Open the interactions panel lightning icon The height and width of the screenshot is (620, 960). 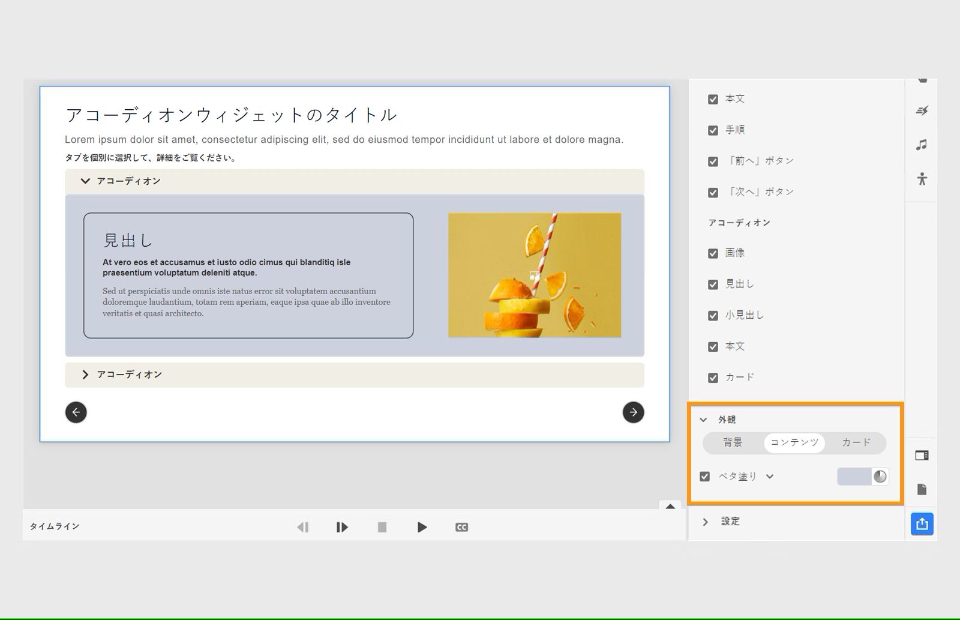click(922, 110)
